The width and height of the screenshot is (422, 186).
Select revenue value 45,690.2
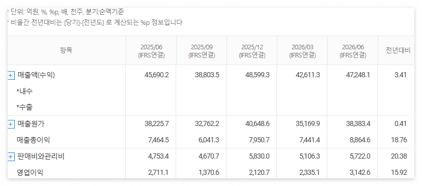pos(157,75)
